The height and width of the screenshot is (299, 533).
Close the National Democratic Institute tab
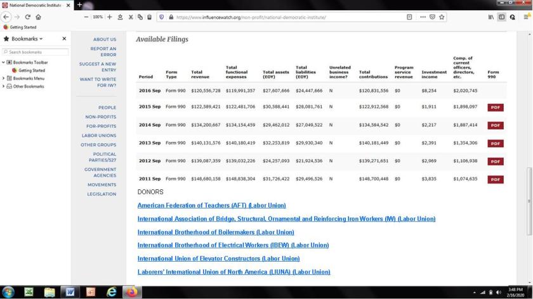coord(68,5)
